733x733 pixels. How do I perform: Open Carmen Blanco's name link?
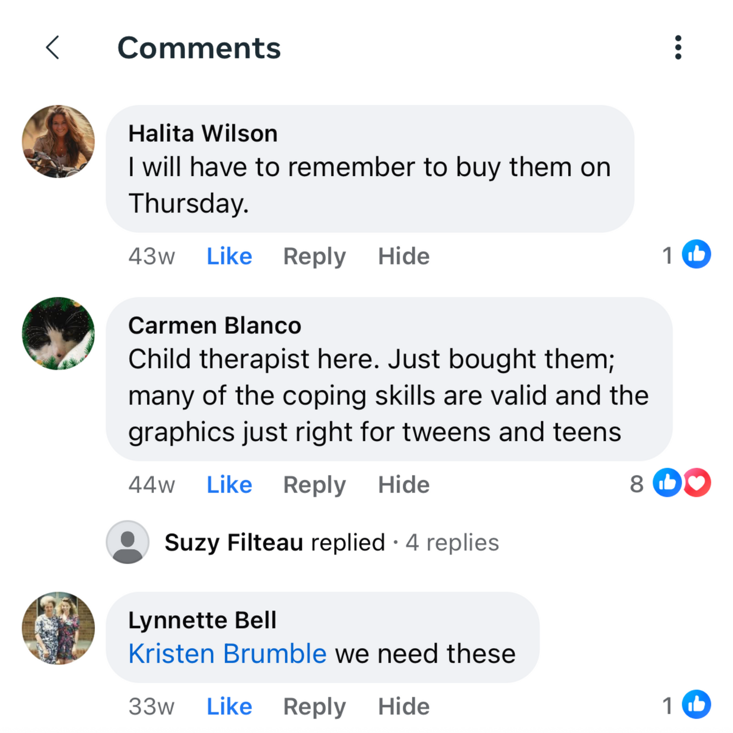tap(215, 325)
